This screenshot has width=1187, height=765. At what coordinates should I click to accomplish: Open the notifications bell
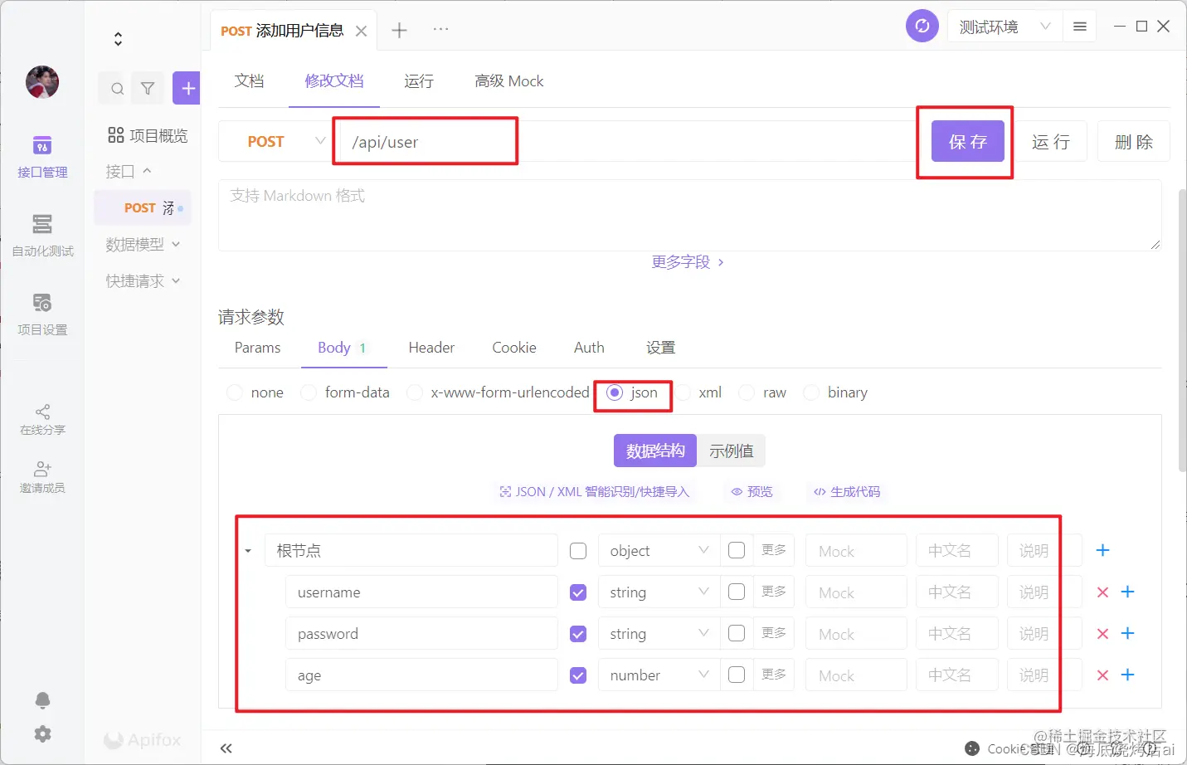[41, 700]
